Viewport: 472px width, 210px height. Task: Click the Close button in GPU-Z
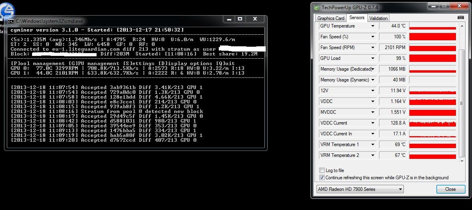[450, 189]
